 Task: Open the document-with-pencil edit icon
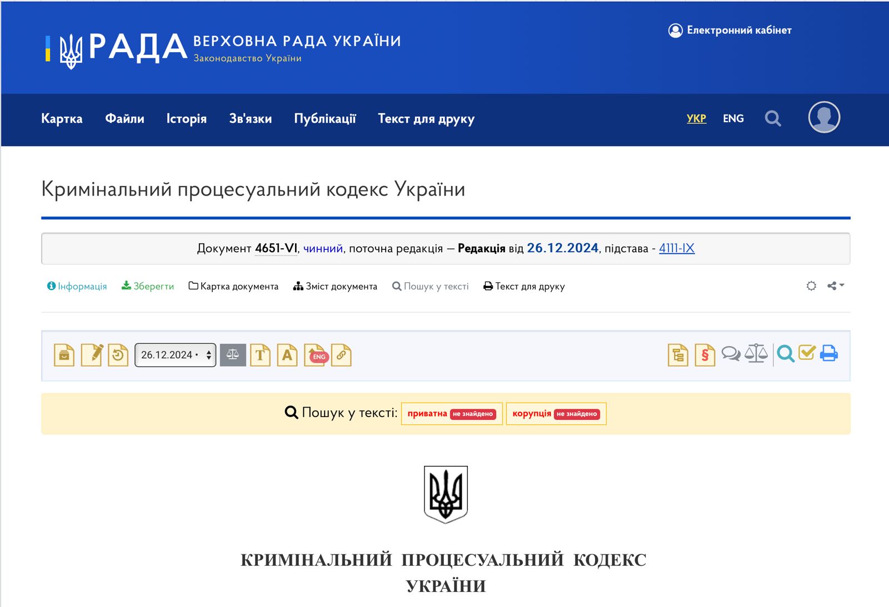92,355
